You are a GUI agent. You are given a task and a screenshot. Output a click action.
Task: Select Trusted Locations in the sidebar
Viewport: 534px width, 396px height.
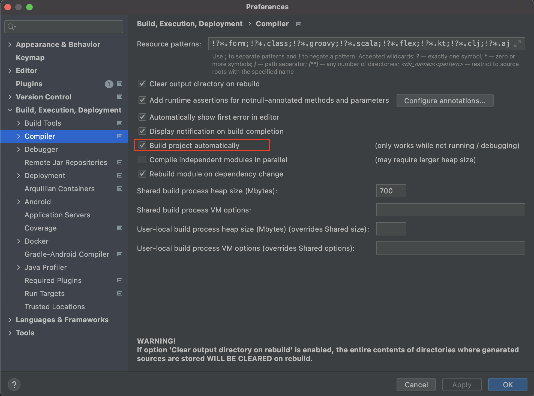tap(55, 307)
